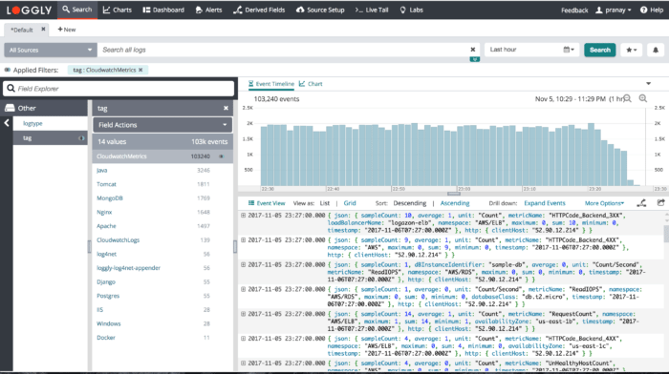Screen dimensions: 669x374
Task: Open the Last hour time range
Action: point(523,50)
